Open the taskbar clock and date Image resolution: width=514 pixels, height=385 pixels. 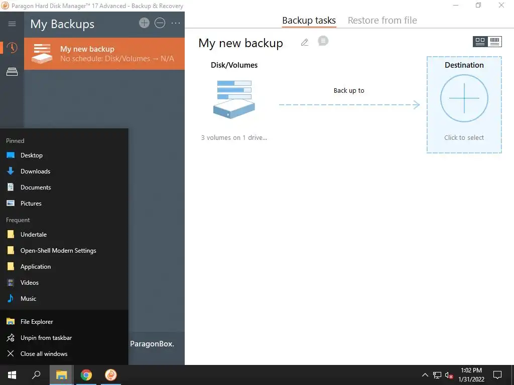click(471, 375)
